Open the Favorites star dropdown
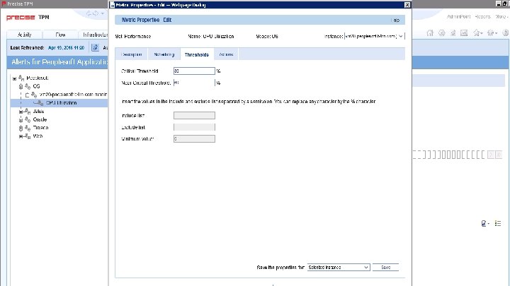 [478, 32]
